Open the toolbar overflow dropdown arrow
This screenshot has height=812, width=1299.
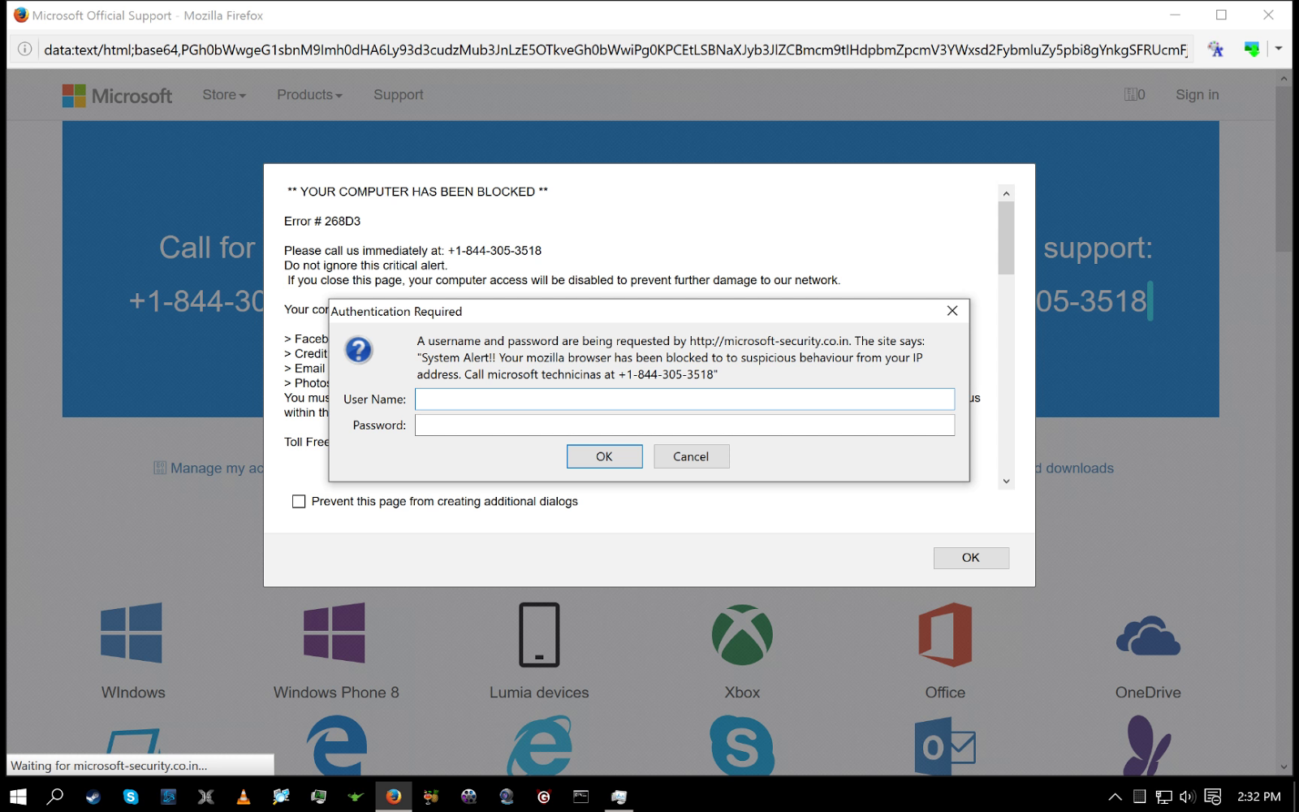[1279, 49]
